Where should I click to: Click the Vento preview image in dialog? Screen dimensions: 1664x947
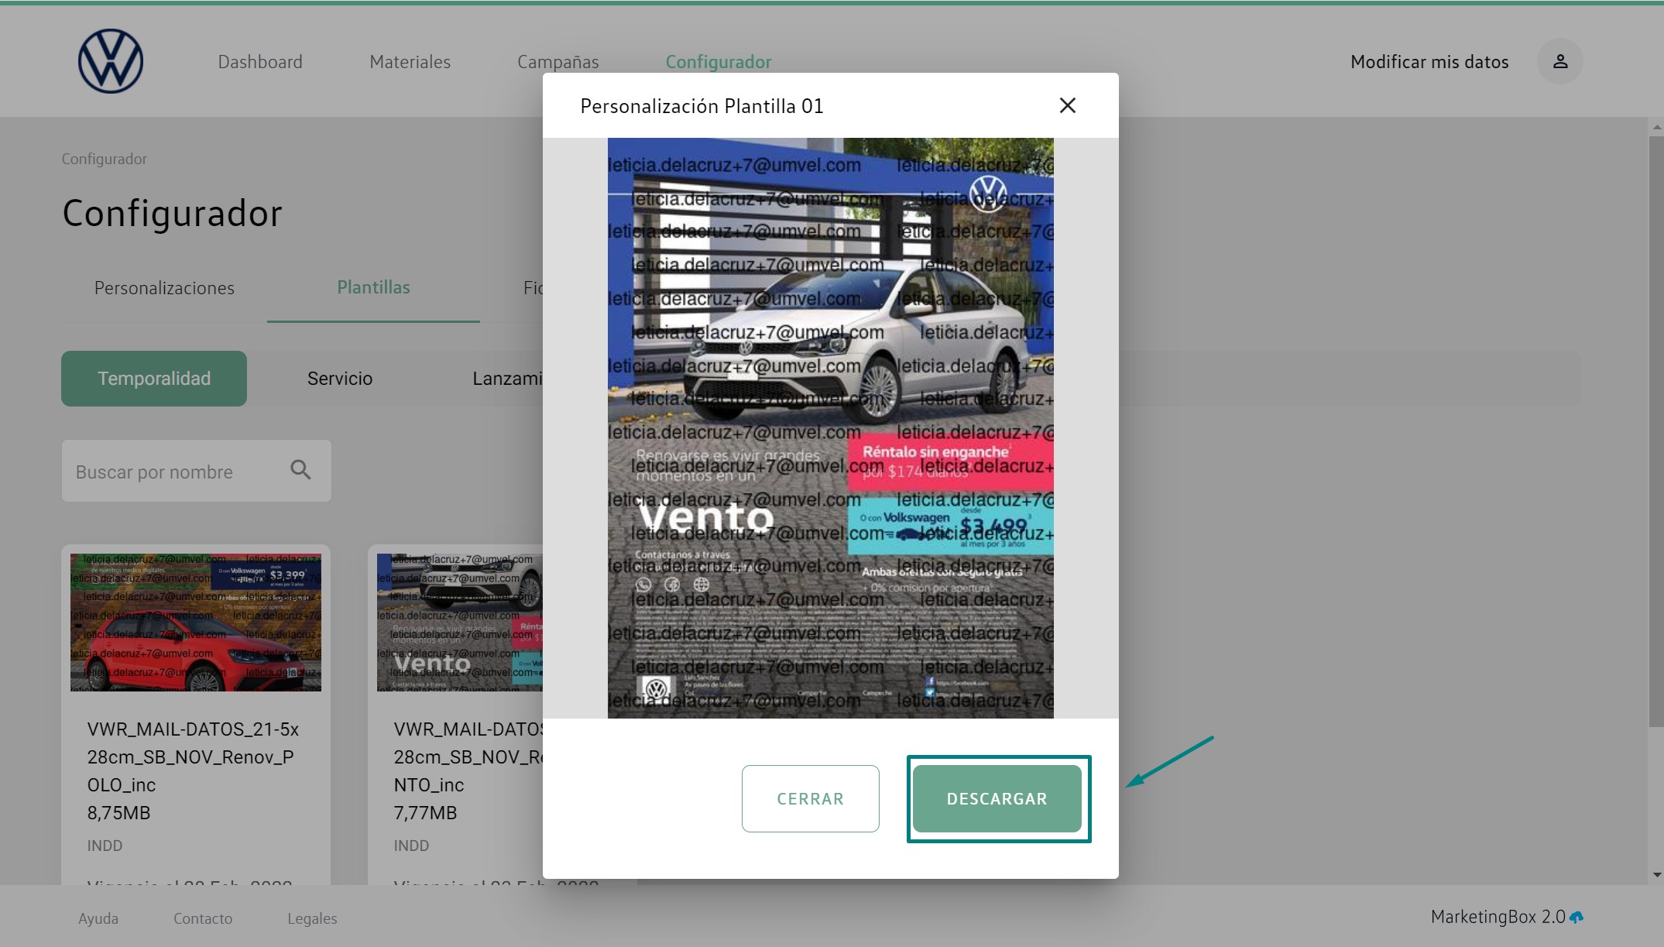pyautogui.click(x=830, y=427)
